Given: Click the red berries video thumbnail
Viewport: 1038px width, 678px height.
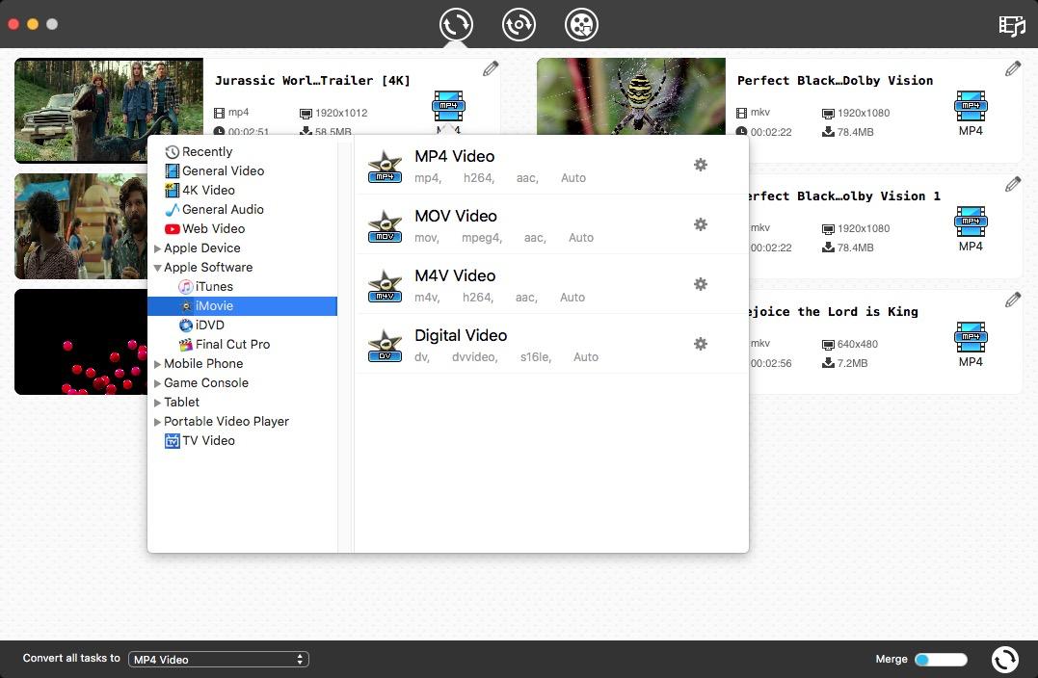Looking at the screenshot, I should [x=81, y=342].
